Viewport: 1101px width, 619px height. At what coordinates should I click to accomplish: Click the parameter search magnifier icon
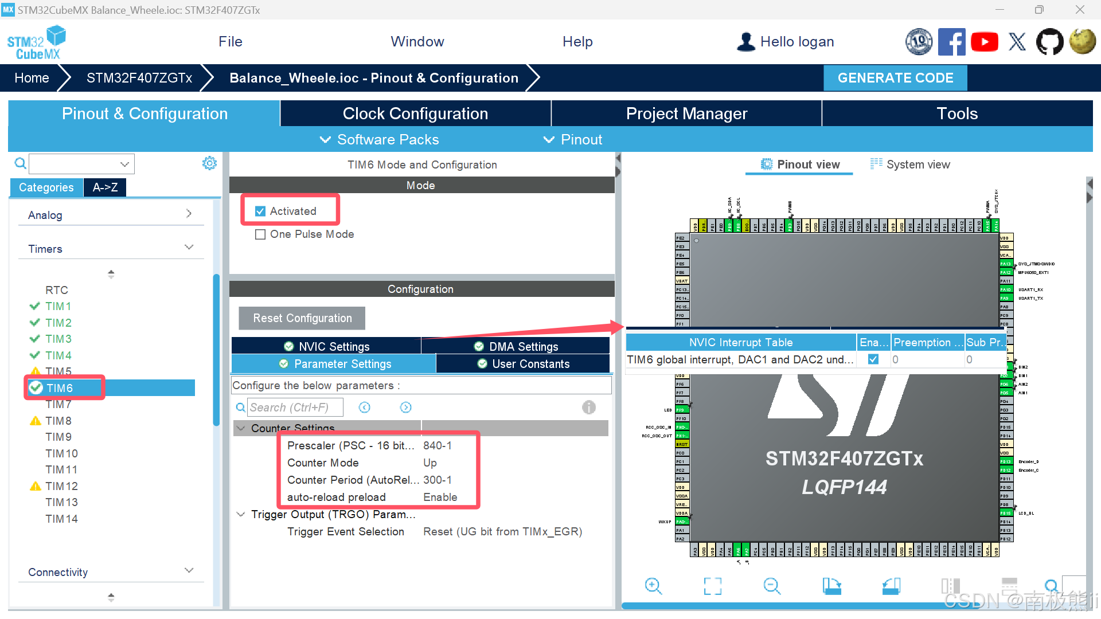[x=241, y=408]
